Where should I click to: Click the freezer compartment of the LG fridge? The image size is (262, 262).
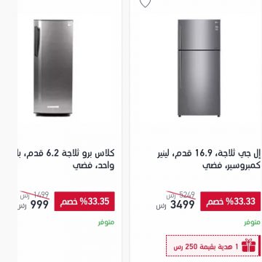[199, 34]
